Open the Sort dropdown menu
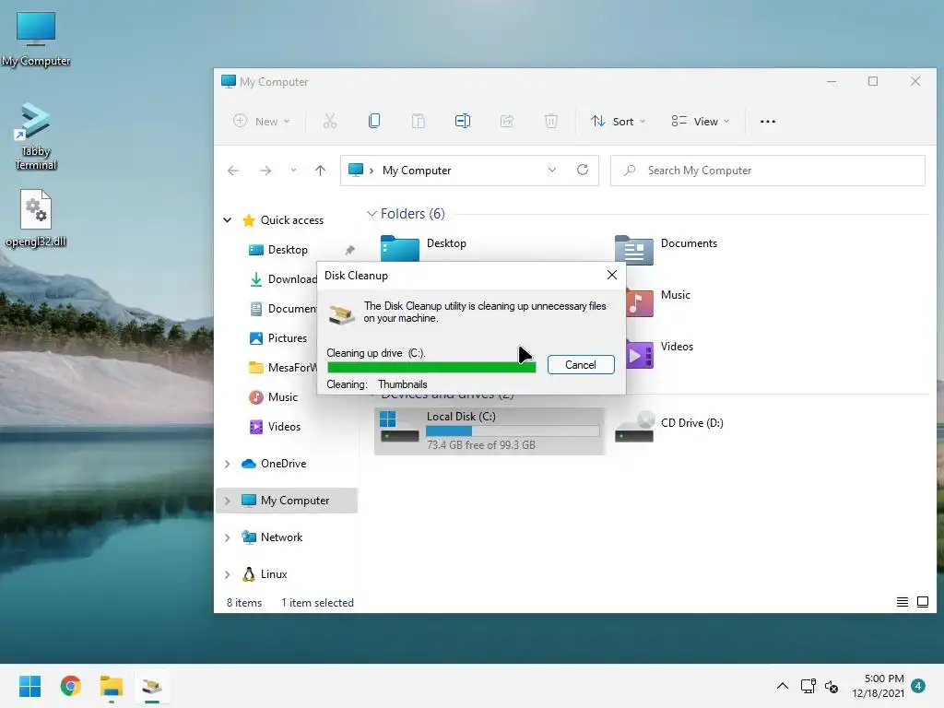This screenshot has height=708, width=944. tap(618, 121)
